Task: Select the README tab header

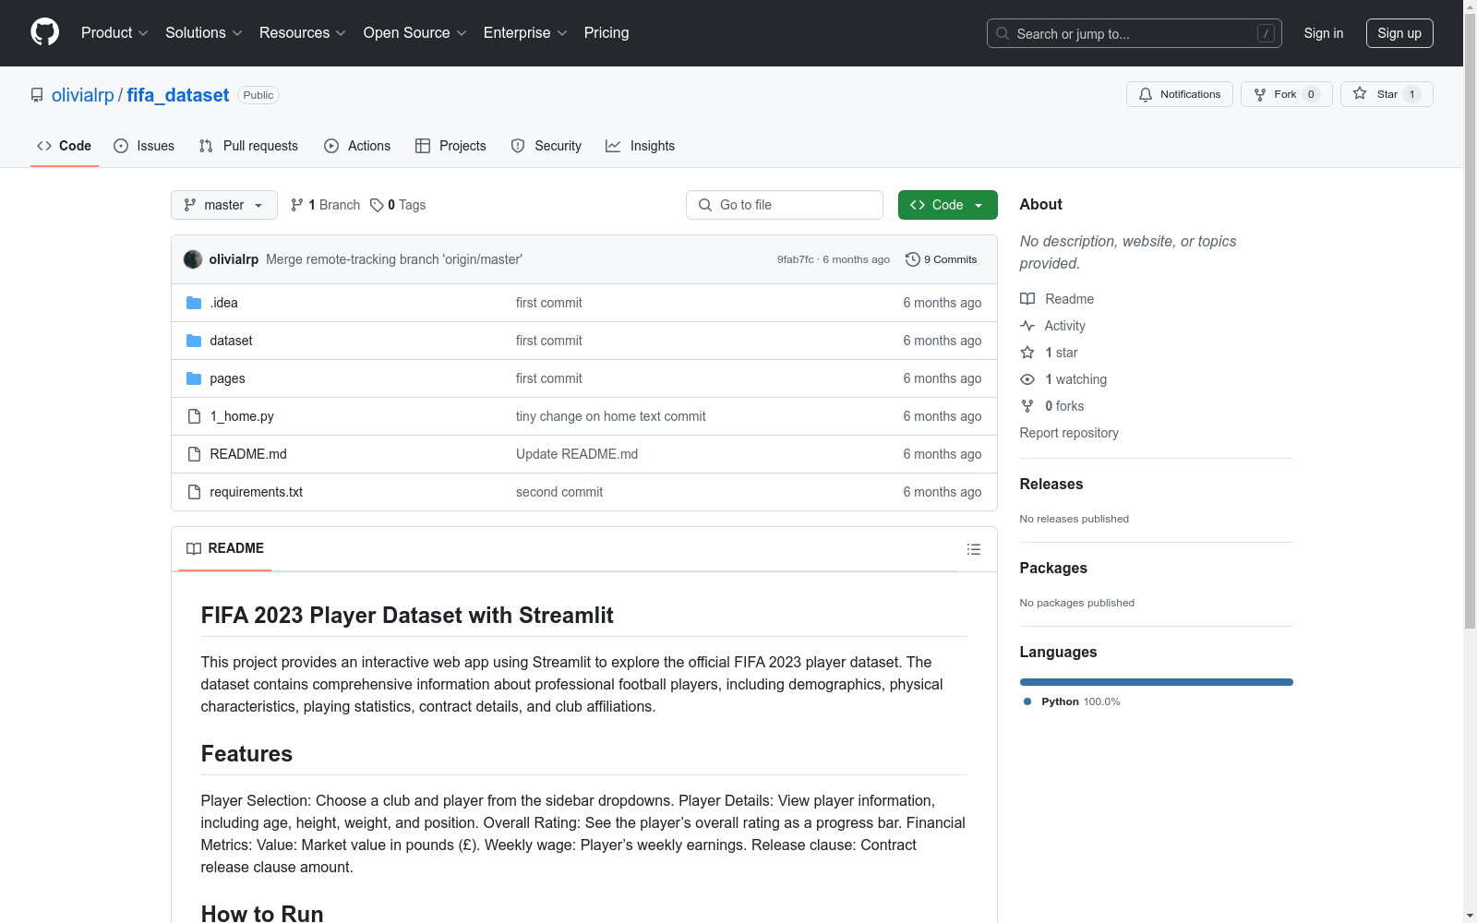Action: 225,548
